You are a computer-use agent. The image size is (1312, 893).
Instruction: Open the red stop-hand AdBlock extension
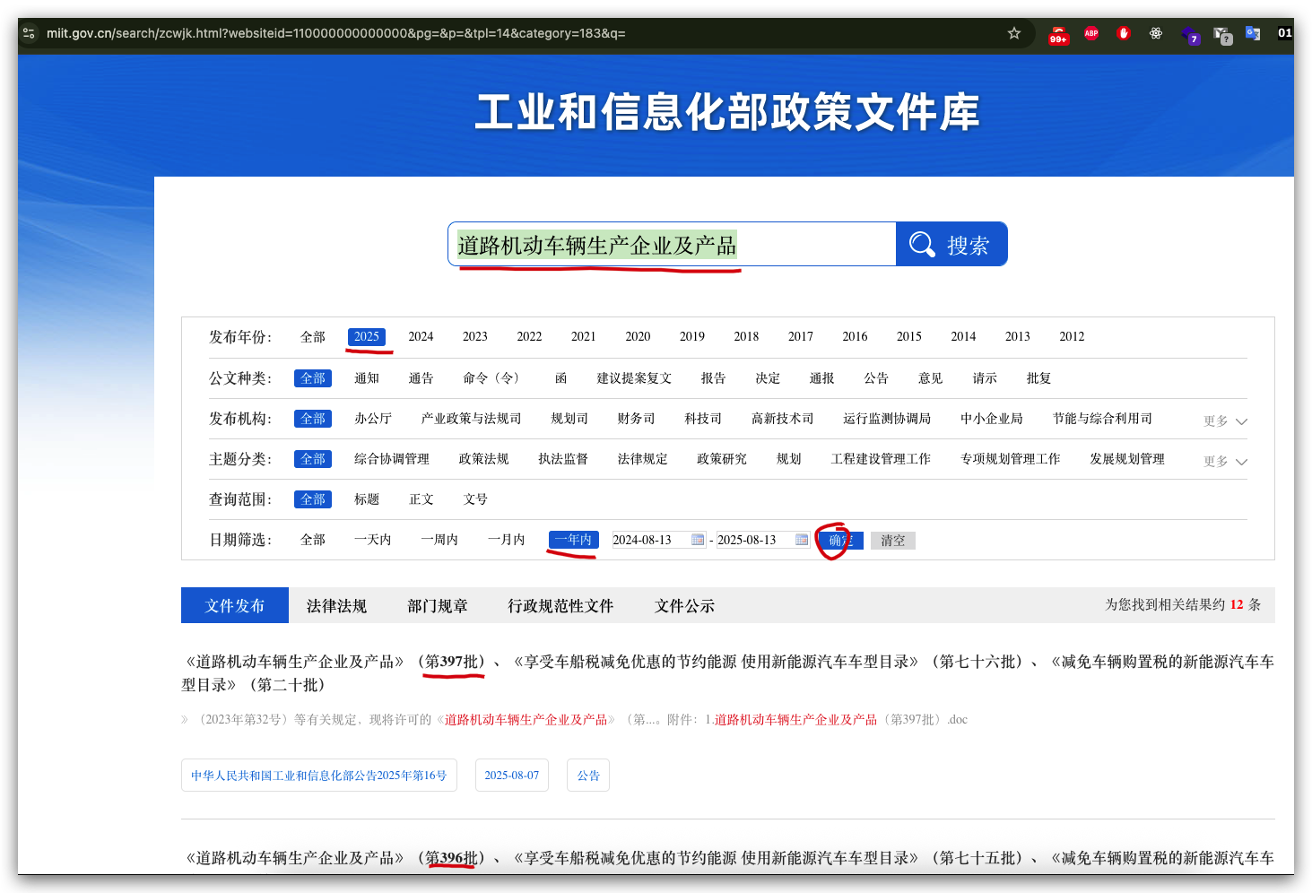(1124, 33)
